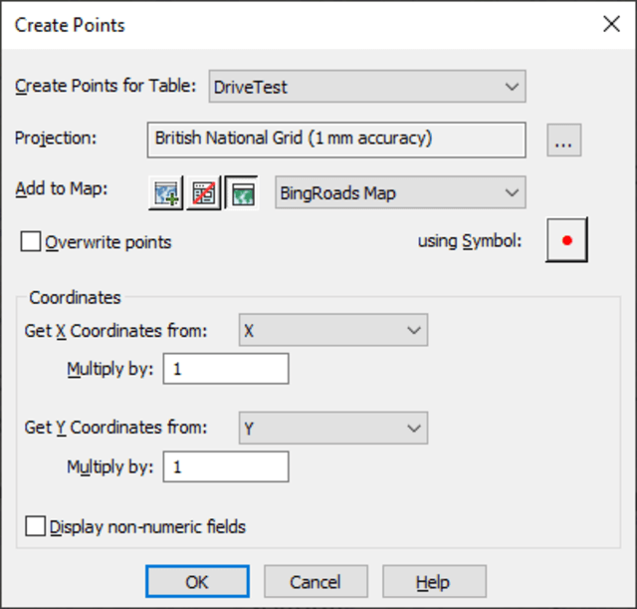
Task: Open Help for Create Points
Action: point(434,581)
